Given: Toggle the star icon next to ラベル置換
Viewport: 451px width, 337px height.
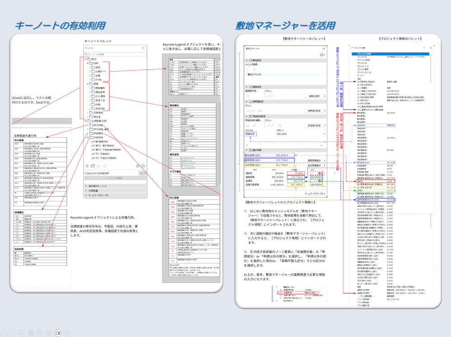Looking at the screenshot, I should tap(142, 173).
